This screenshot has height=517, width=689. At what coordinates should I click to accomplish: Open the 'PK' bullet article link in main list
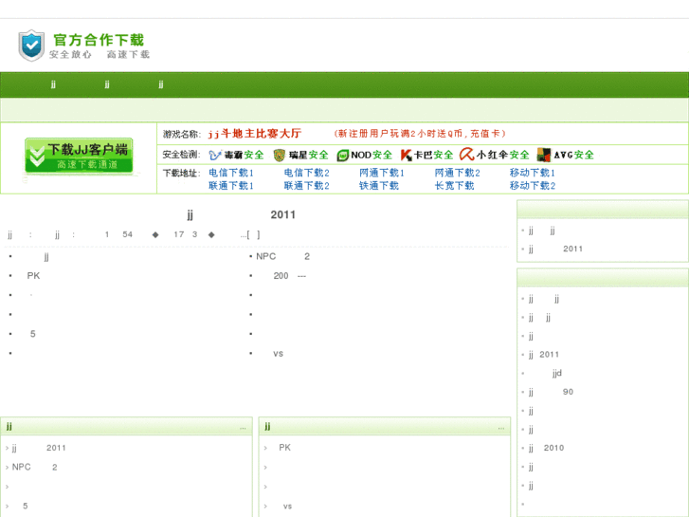pos(33,276)
